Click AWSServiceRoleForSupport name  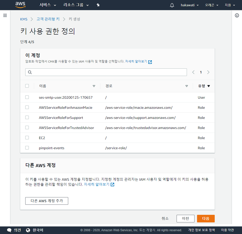coord(61,118)
